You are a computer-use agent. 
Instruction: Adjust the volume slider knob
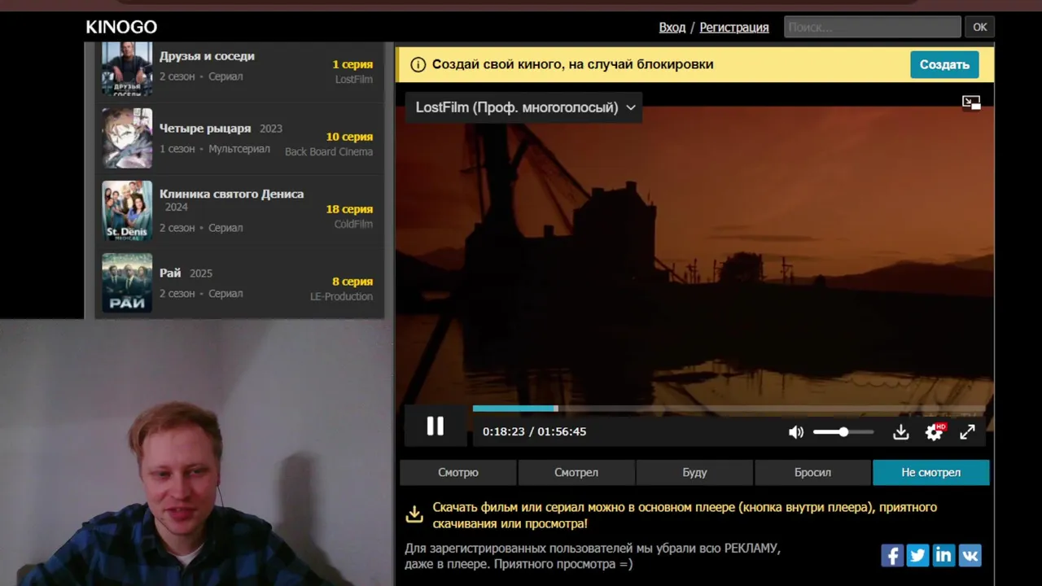click(843, 432)
